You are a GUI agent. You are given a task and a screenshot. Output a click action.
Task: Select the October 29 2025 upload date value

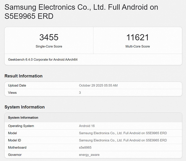(98, 86)
